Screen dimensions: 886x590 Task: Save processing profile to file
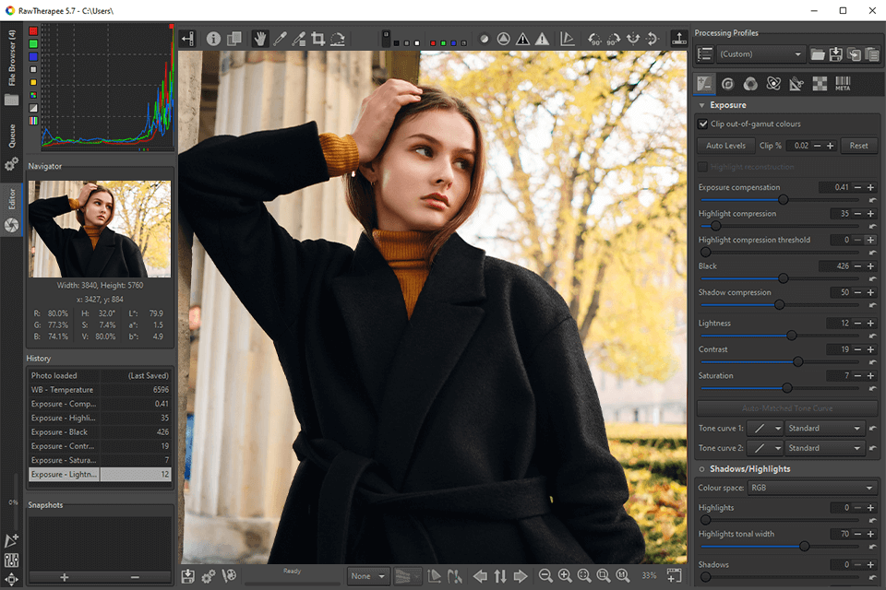pos(836,54)
